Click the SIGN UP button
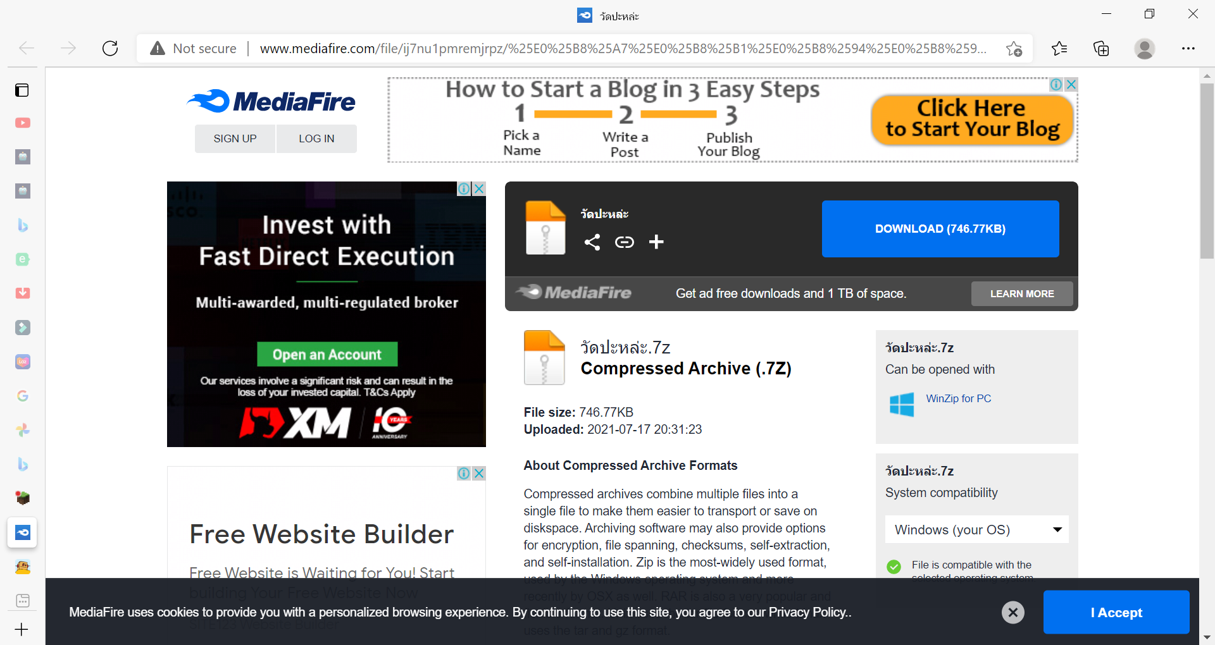 (x=235, y=138)
